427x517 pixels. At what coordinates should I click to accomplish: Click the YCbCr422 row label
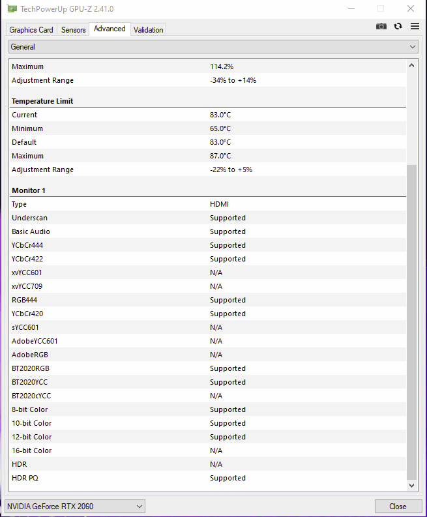(27, 259)
